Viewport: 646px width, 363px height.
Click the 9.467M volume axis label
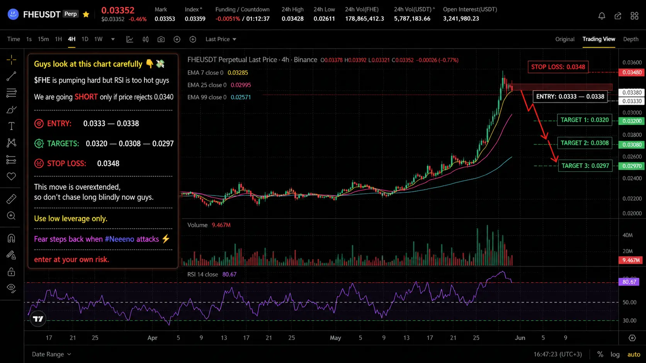point(631,260)
